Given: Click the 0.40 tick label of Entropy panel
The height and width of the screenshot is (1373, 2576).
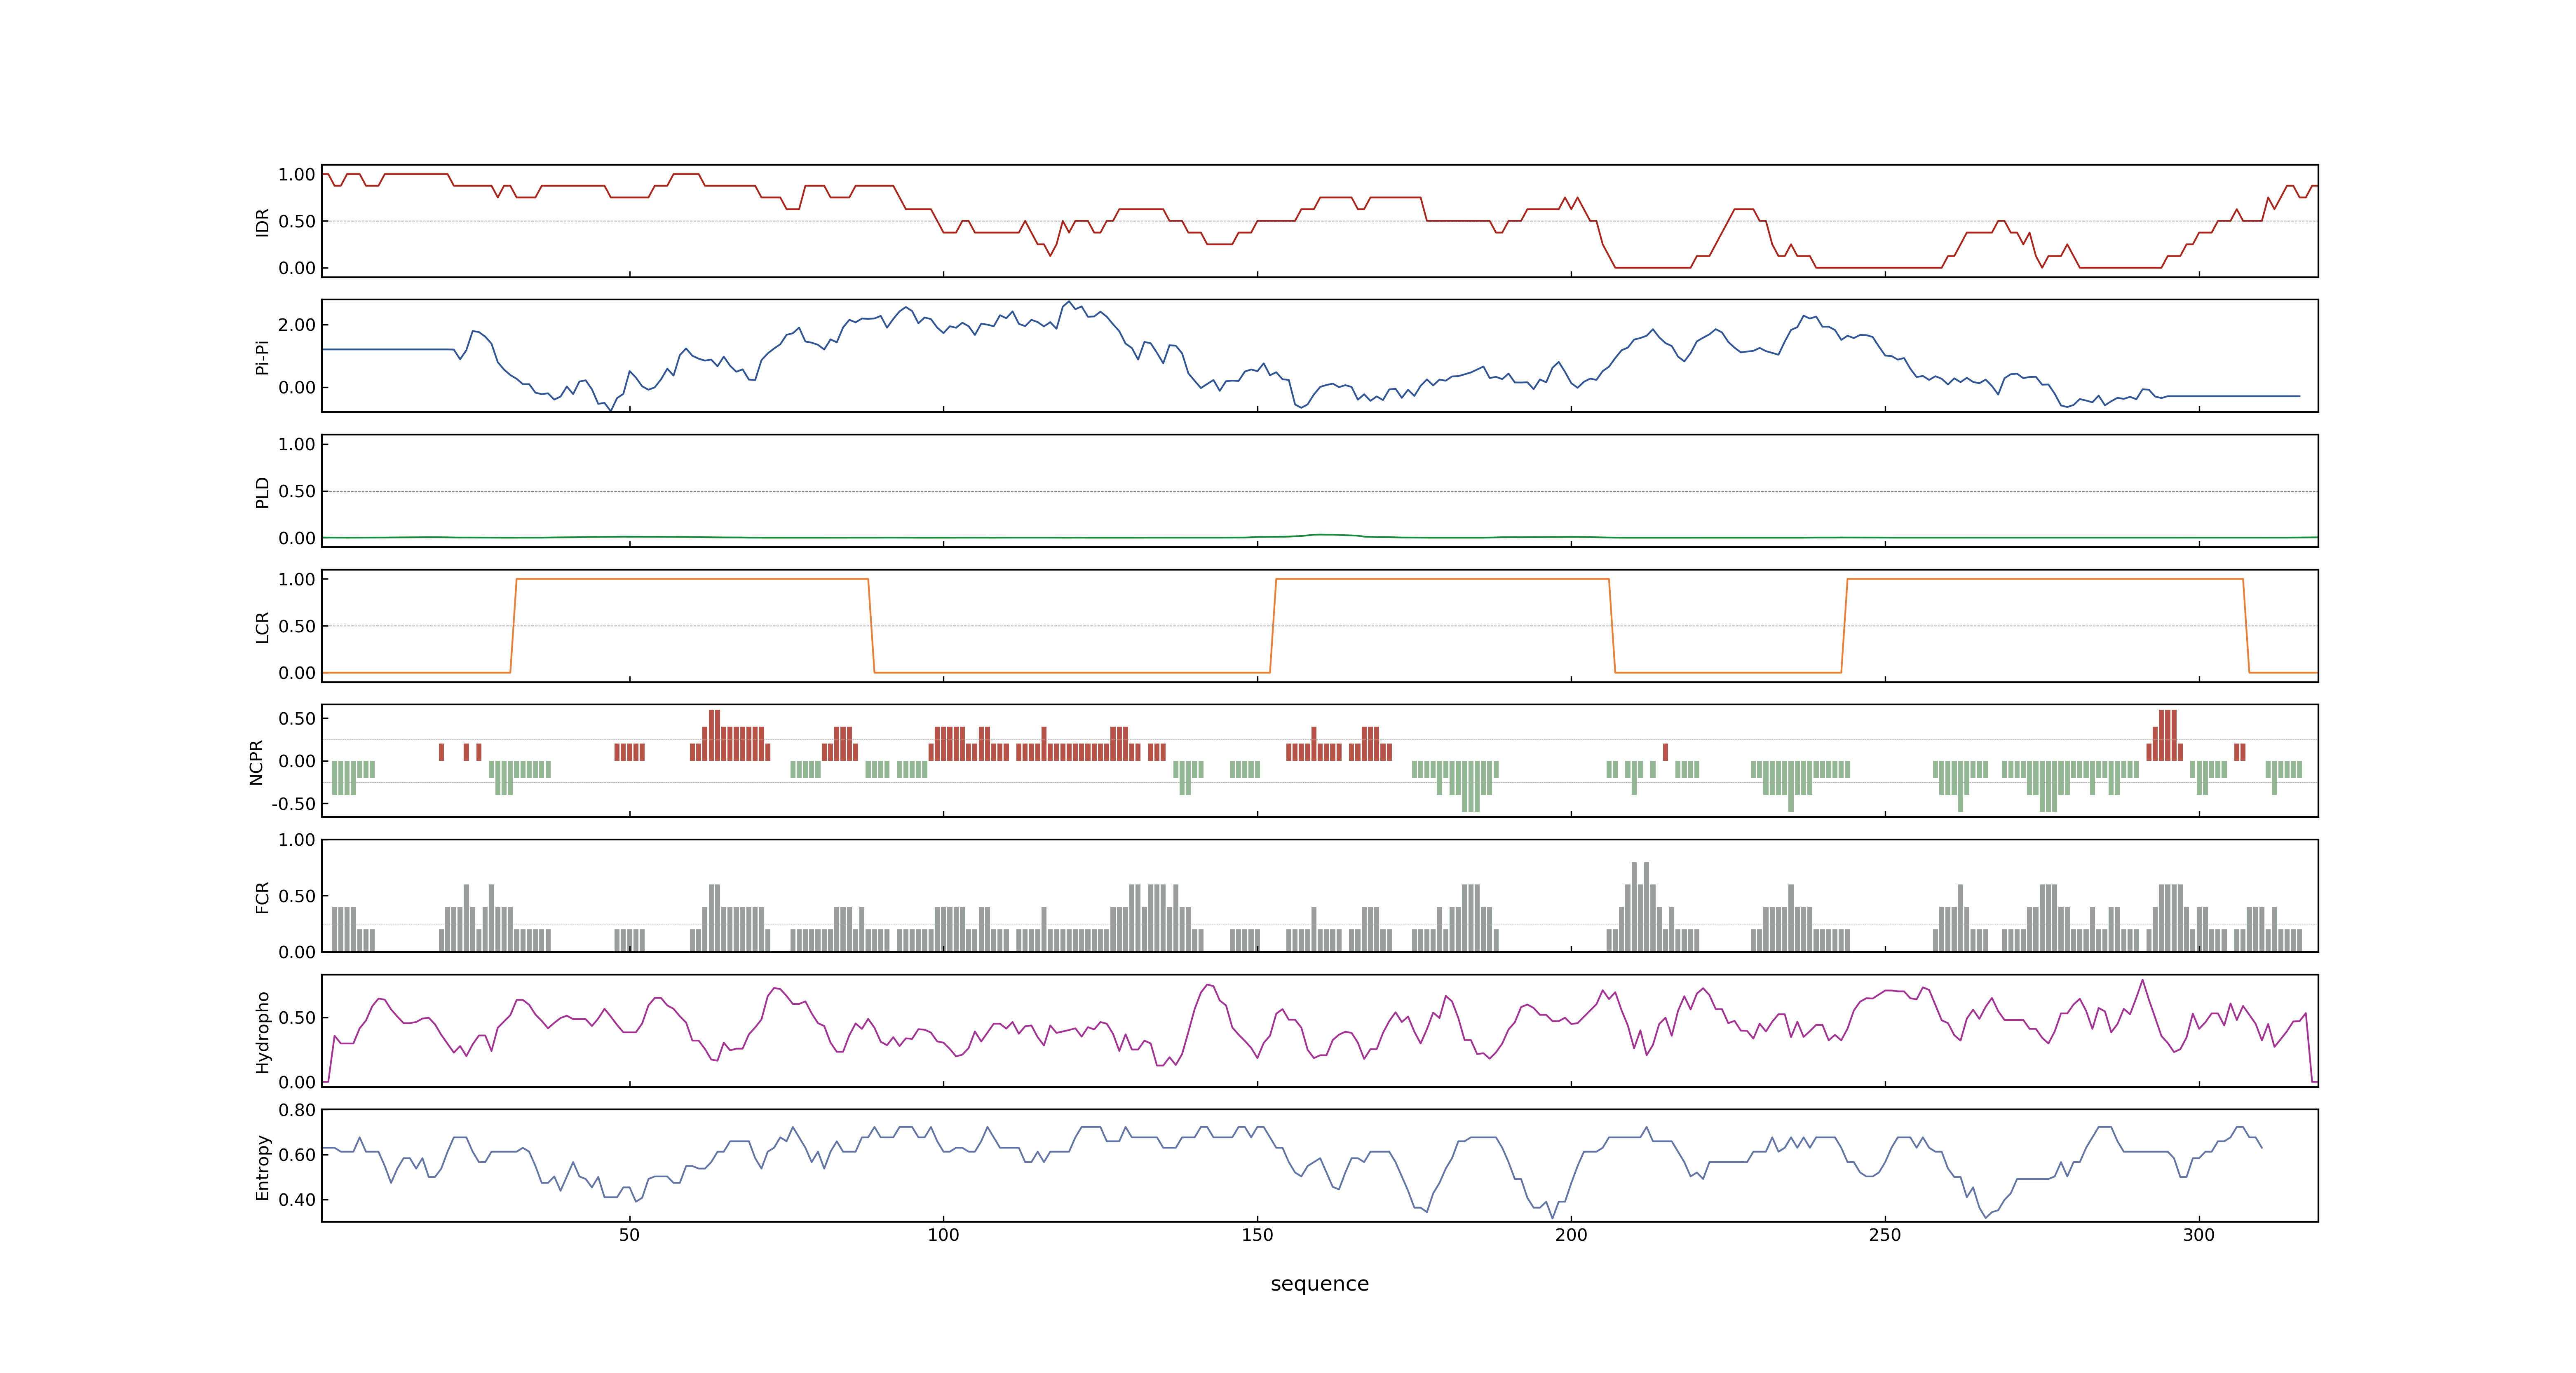Looking at the screenshot, I should 297,1200.
